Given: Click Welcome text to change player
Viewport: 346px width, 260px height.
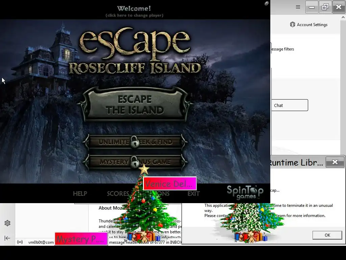Looking at the screenshot, I should 134,11.
